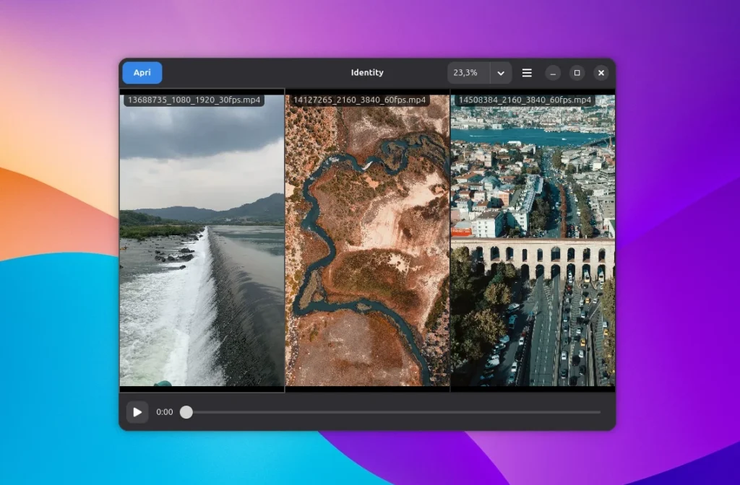Click the Apri button to open files

click(x=142, y=73)
